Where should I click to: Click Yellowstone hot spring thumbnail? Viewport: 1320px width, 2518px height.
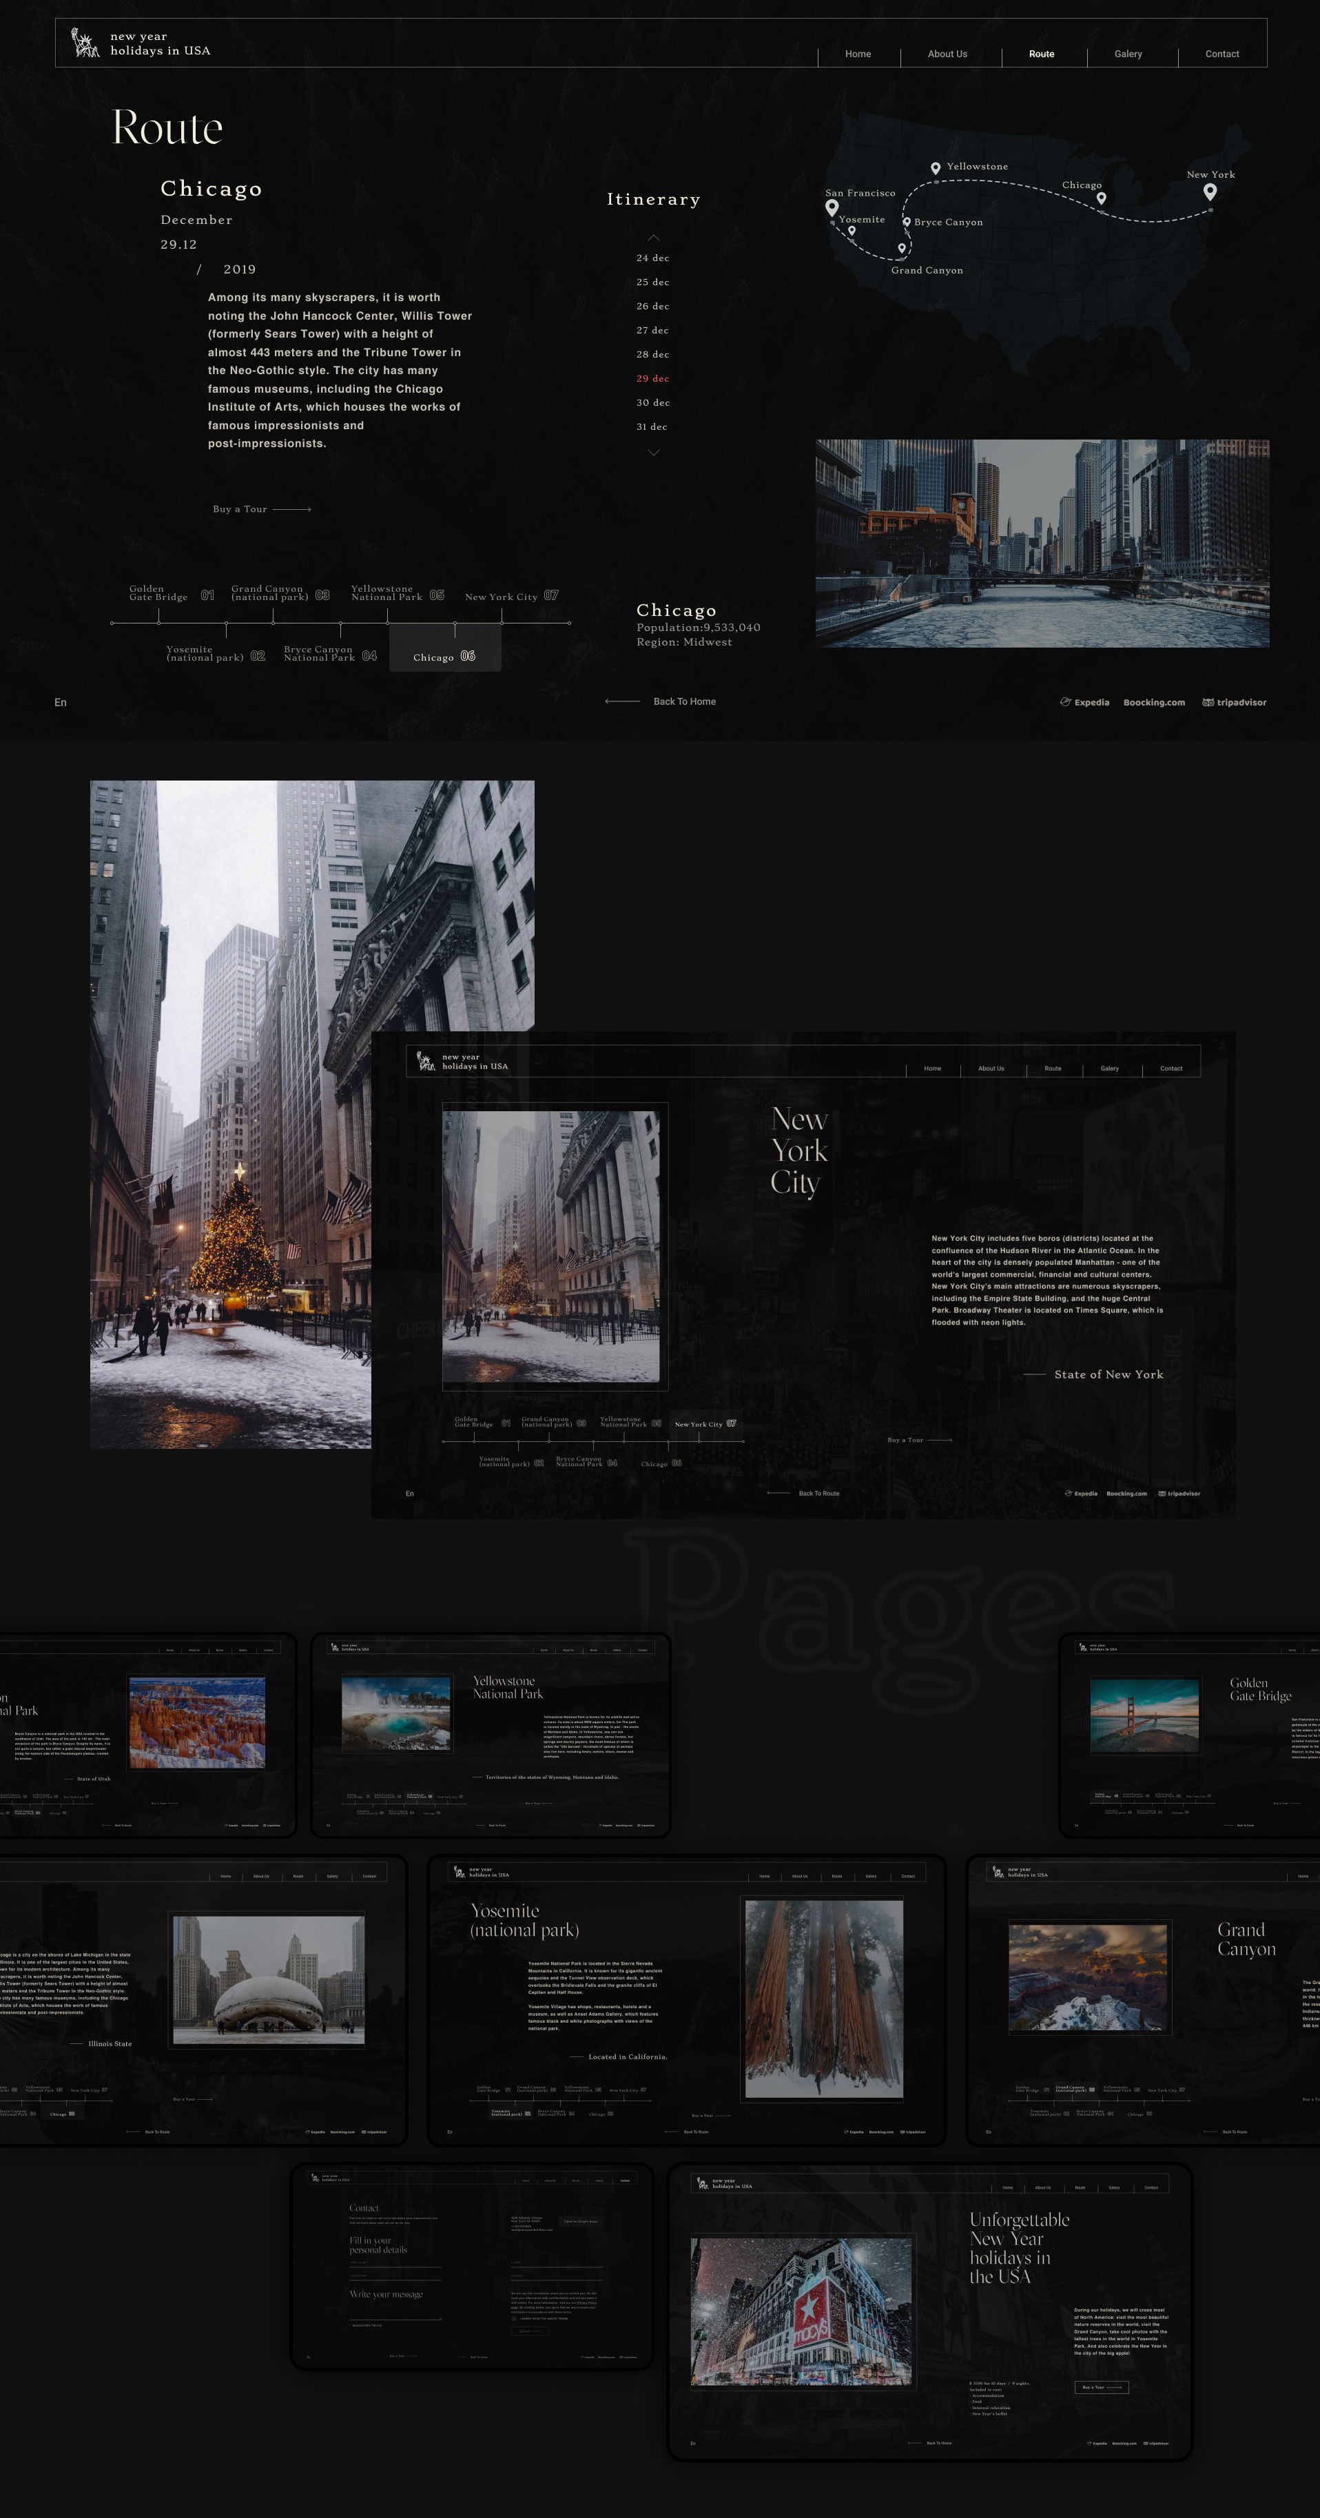point(396,1713)
